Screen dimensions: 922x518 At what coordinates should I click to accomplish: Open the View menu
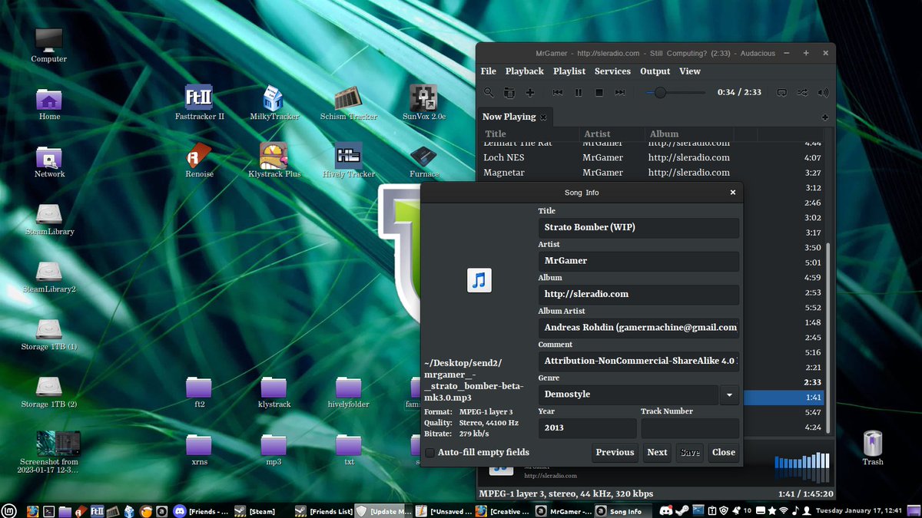point(690,71)
